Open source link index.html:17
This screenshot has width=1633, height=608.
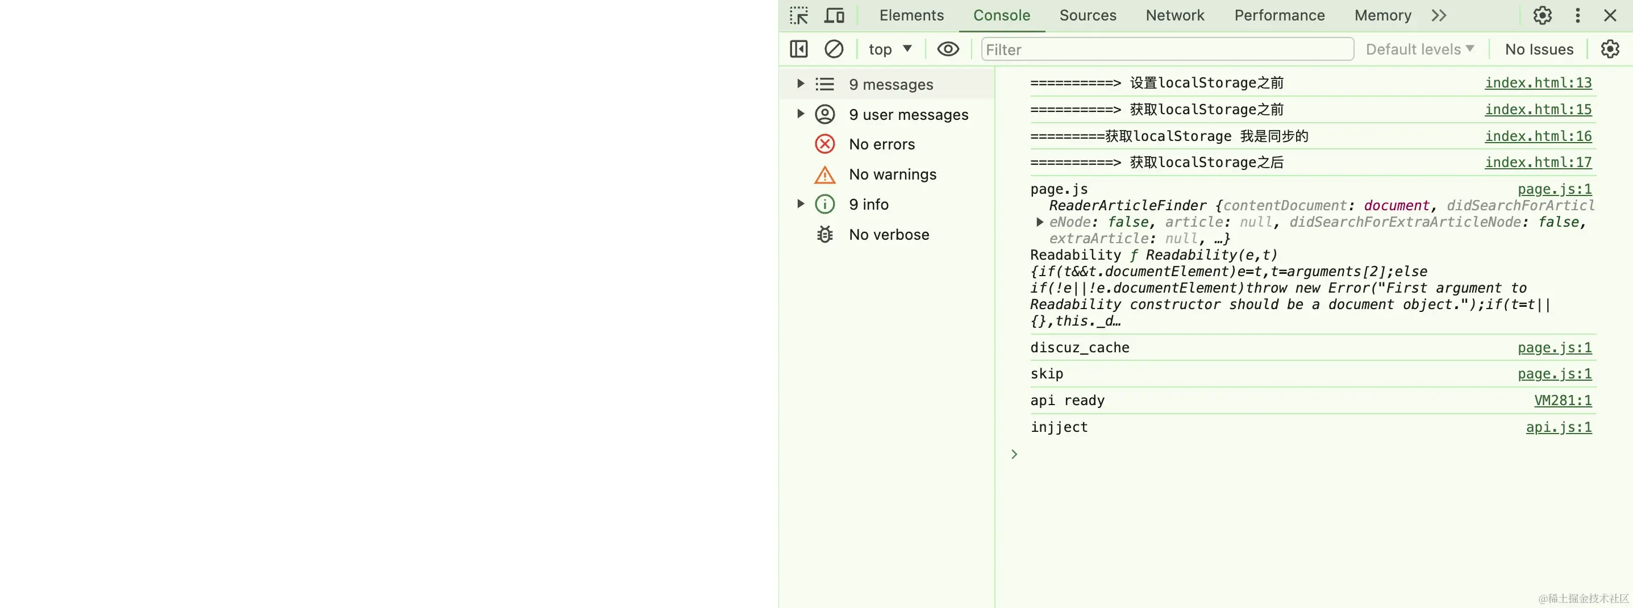(1538, 163)
